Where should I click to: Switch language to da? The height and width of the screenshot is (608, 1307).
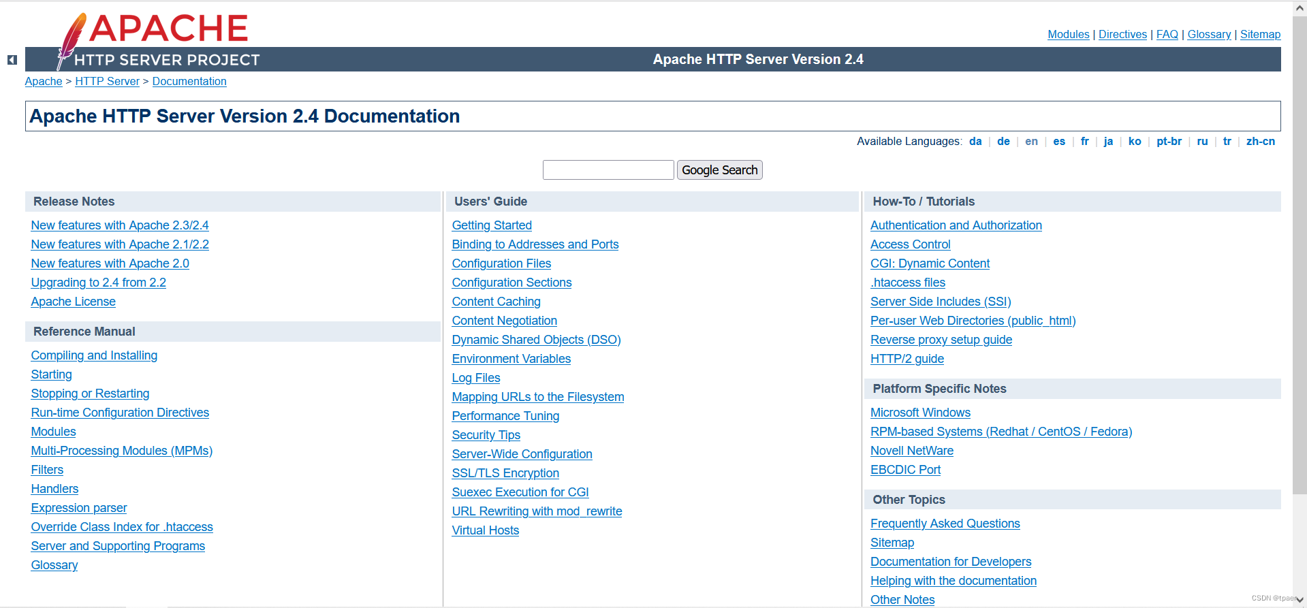[x=975, y=141]
